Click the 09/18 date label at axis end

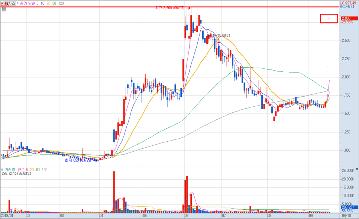pos(346,216)
